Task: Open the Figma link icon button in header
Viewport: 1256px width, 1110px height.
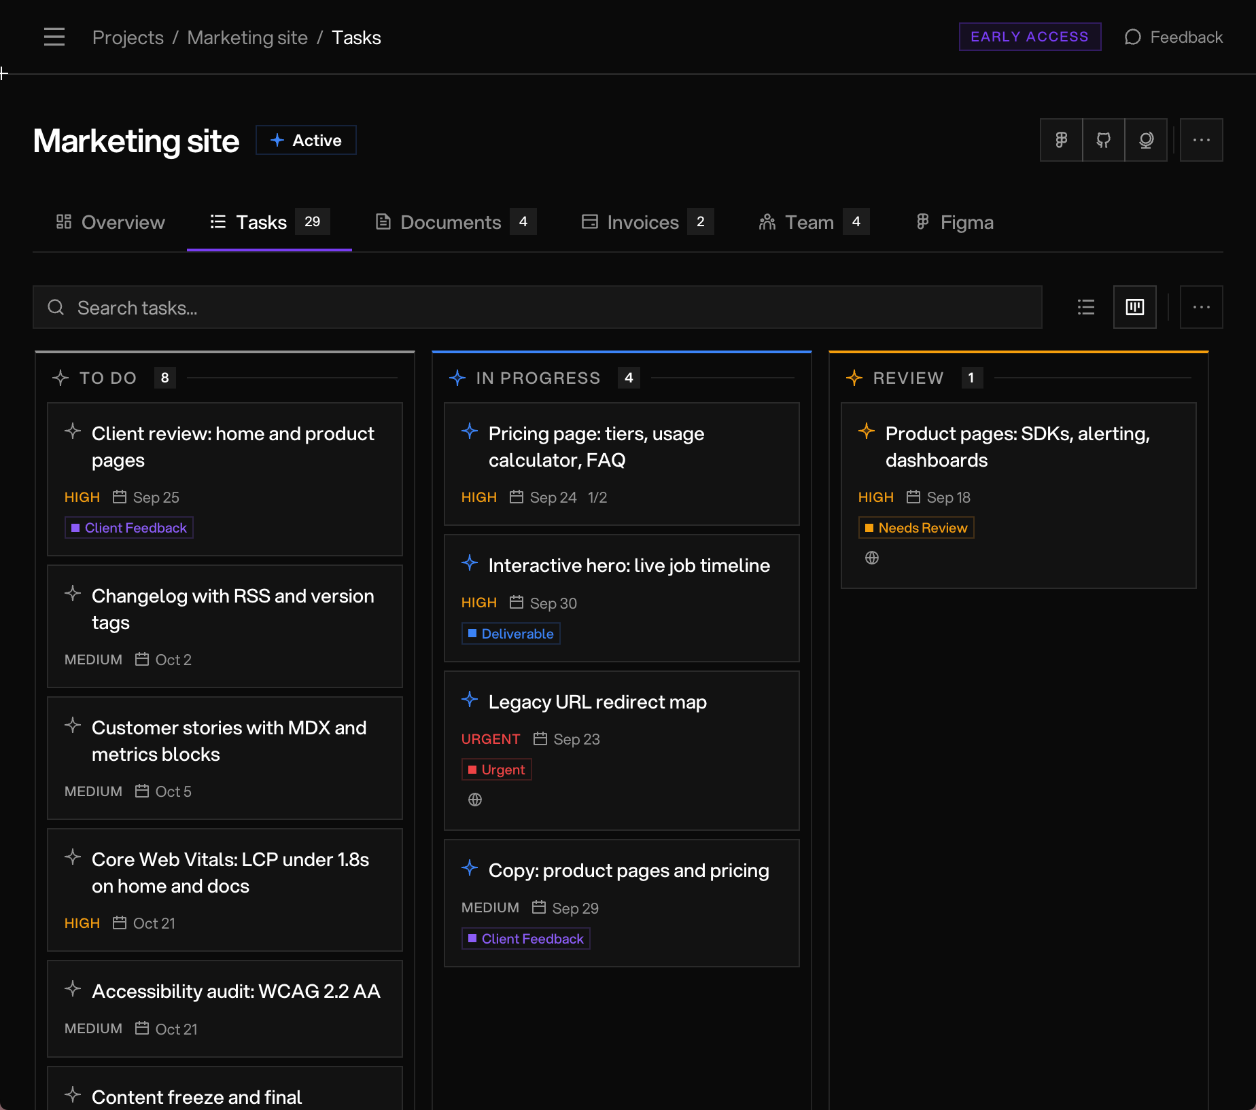Action: coord(1061,140)
